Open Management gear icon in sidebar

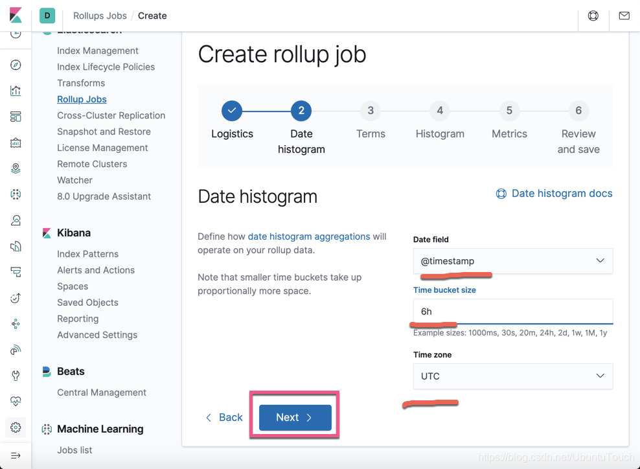tap(16, 428)
